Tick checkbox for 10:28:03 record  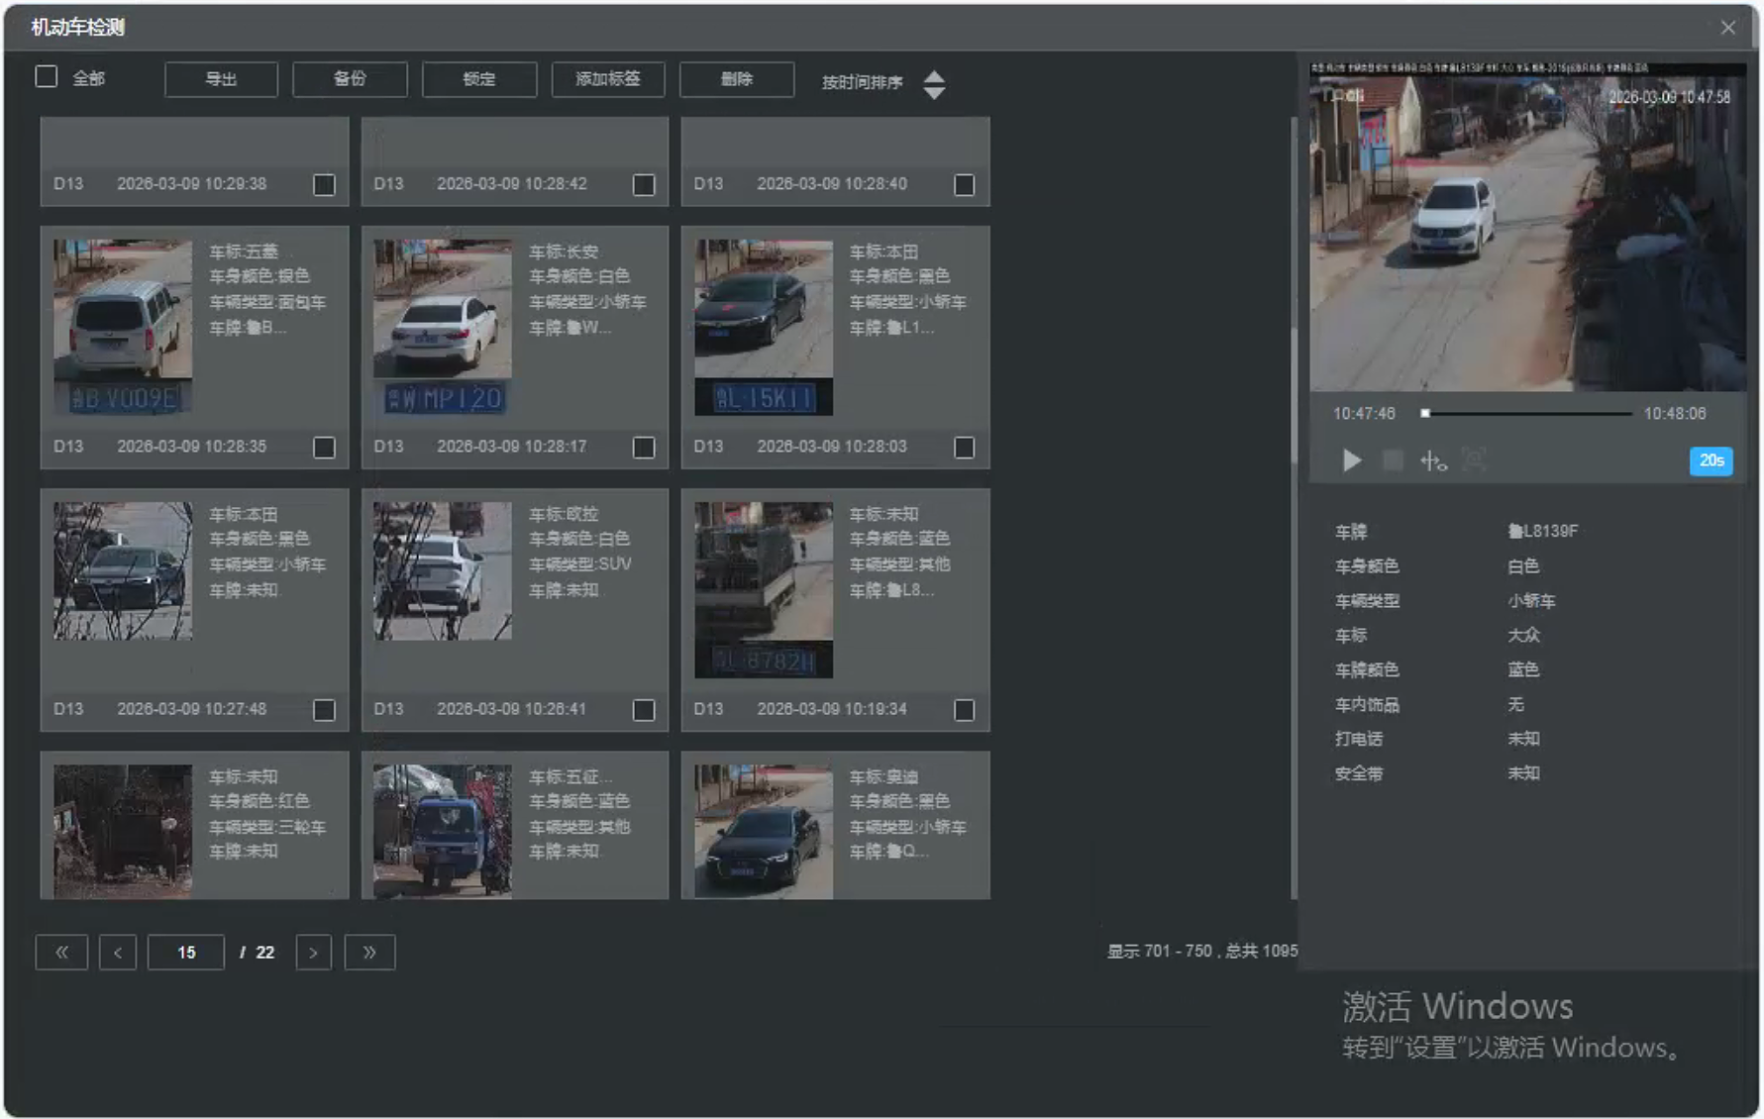coord(964,448)
